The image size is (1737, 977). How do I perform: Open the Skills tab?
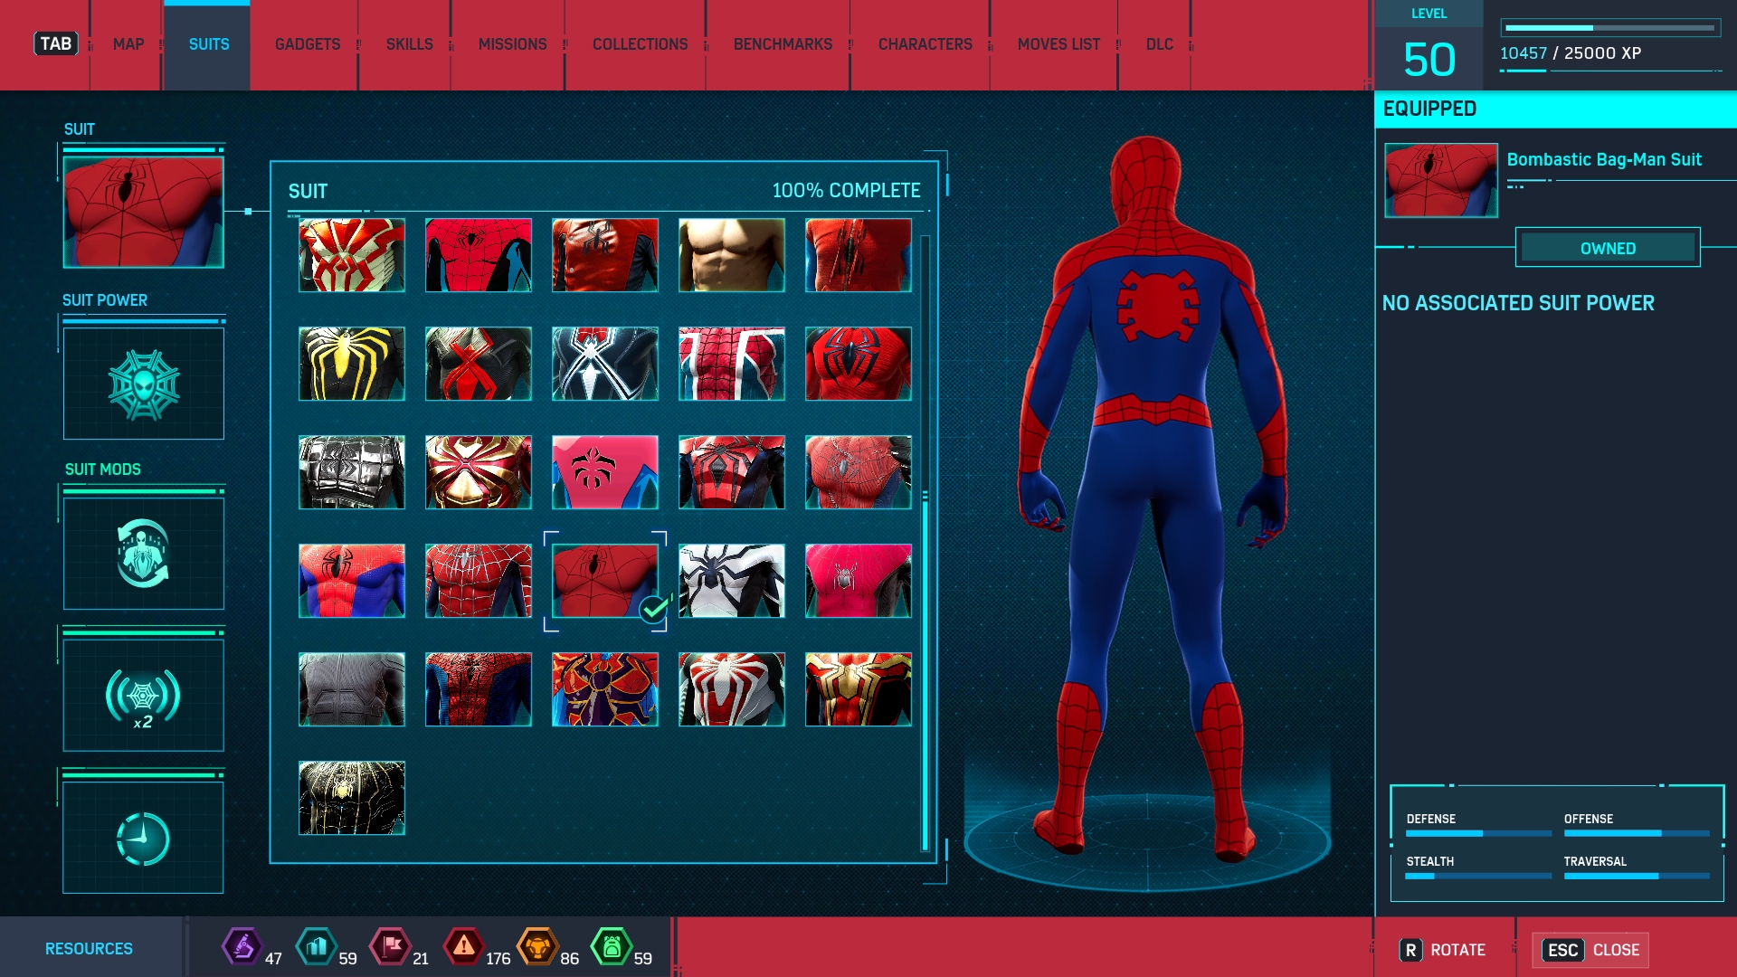[x=409, y=44]
